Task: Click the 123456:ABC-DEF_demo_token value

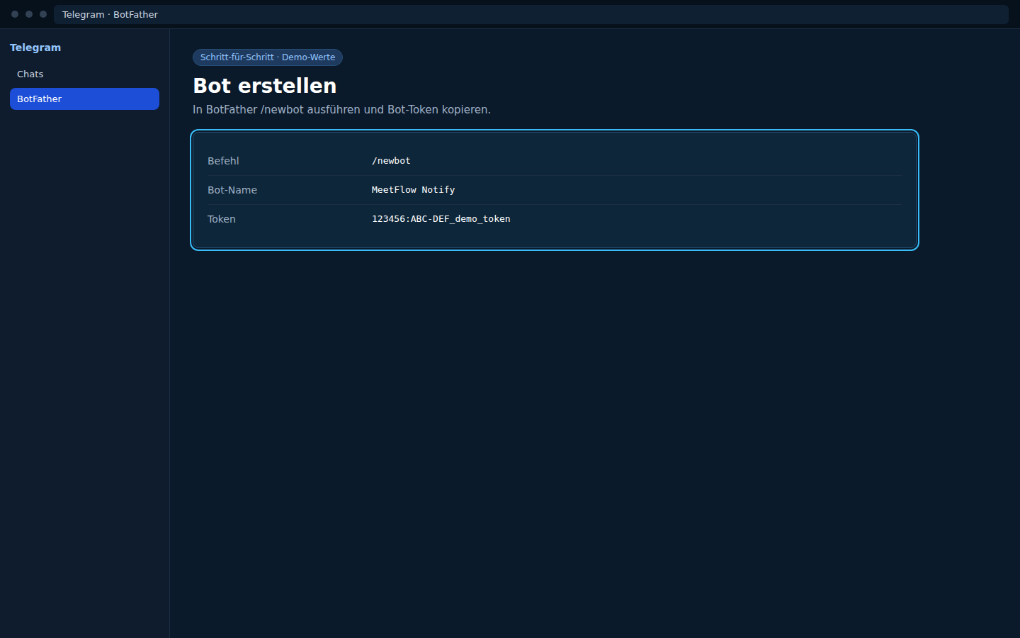Action: click(441, 219)
